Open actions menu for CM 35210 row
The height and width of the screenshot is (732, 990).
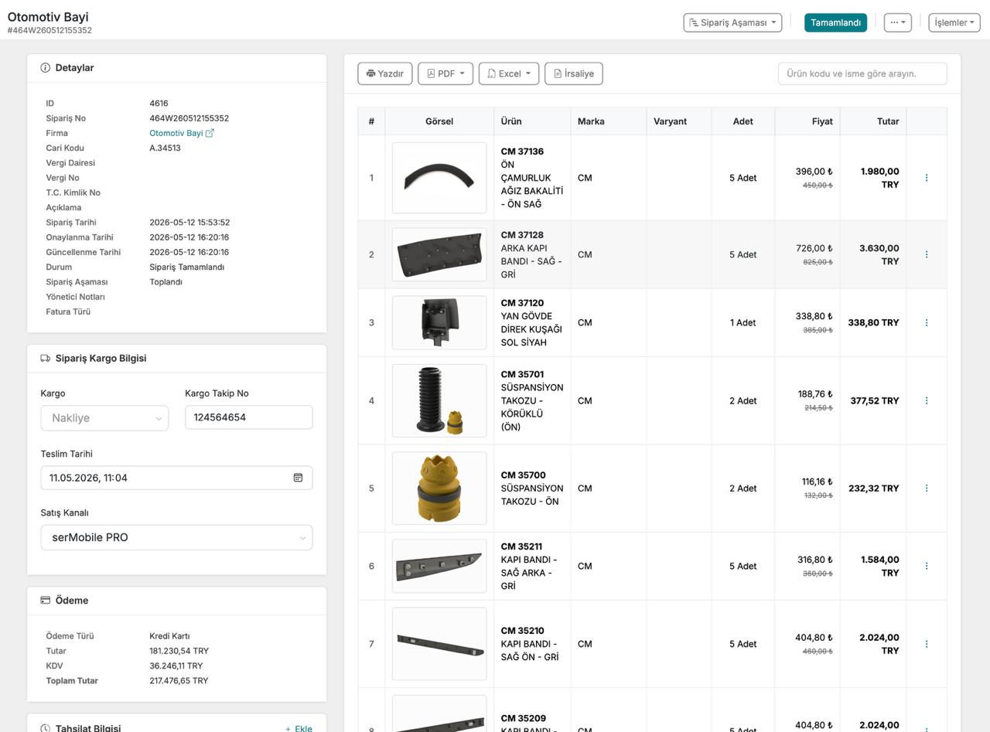point(926,644)
